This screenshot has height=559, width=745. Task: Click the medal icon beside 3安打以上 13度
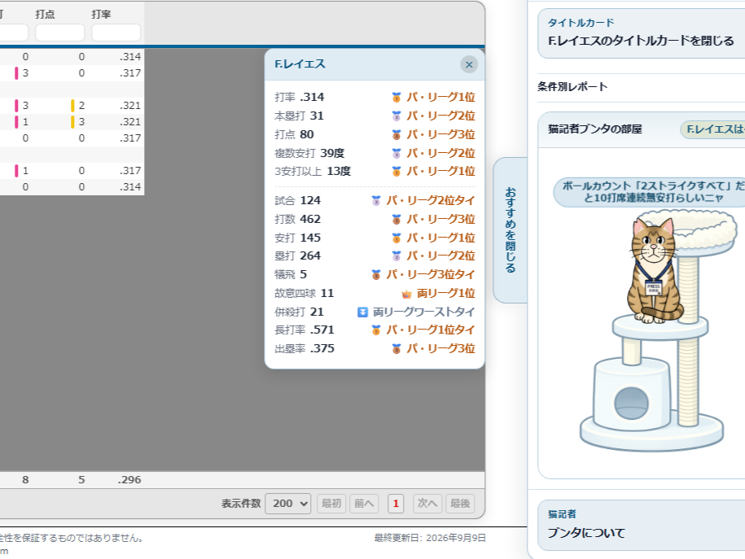click(x=397, y=172)
